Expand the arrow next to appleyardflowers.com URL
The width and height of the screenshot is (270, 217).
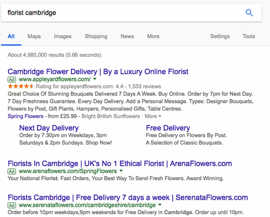tap(94, 79)
